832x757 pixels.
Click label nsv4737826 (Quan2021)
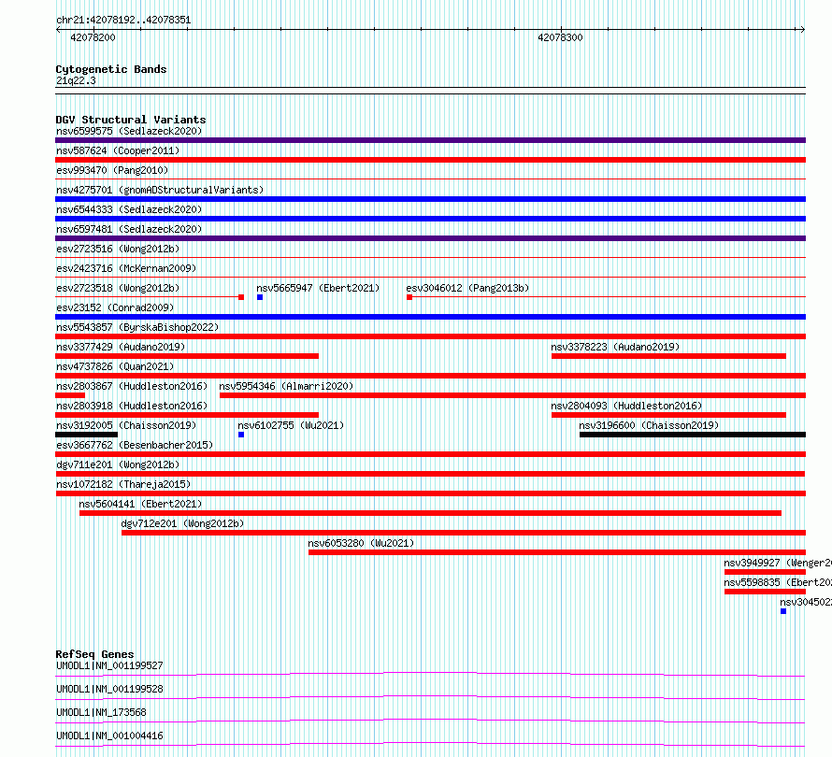click(x=115, y=366)
